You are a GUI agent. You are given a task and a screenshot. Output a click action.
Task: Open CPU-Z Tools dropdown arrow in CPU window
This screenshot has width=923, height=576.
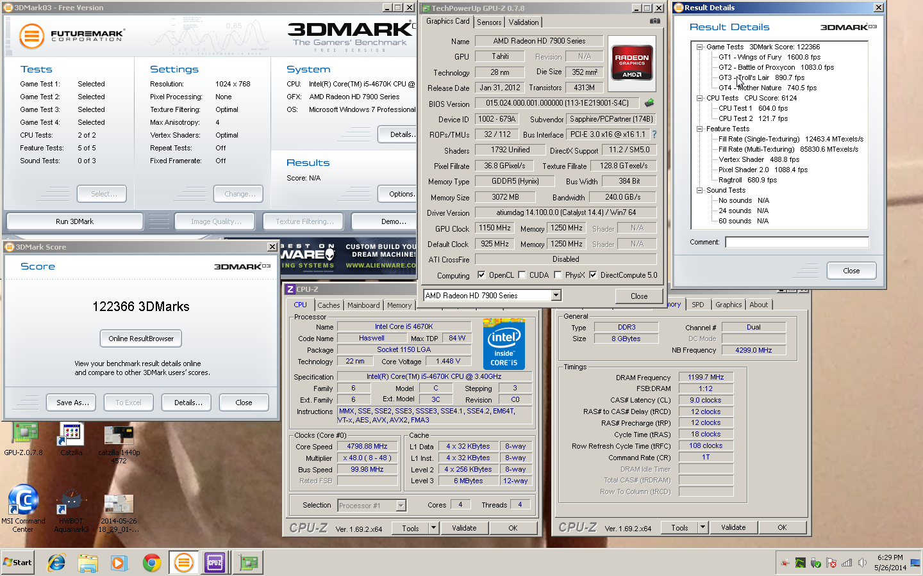(x=433, y=528)
